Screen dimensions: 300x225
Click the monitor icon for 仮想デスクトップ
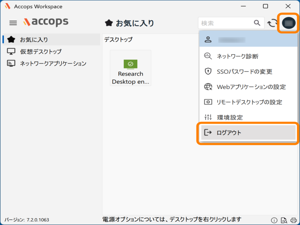pyautogui.click(x=11, y=51)
